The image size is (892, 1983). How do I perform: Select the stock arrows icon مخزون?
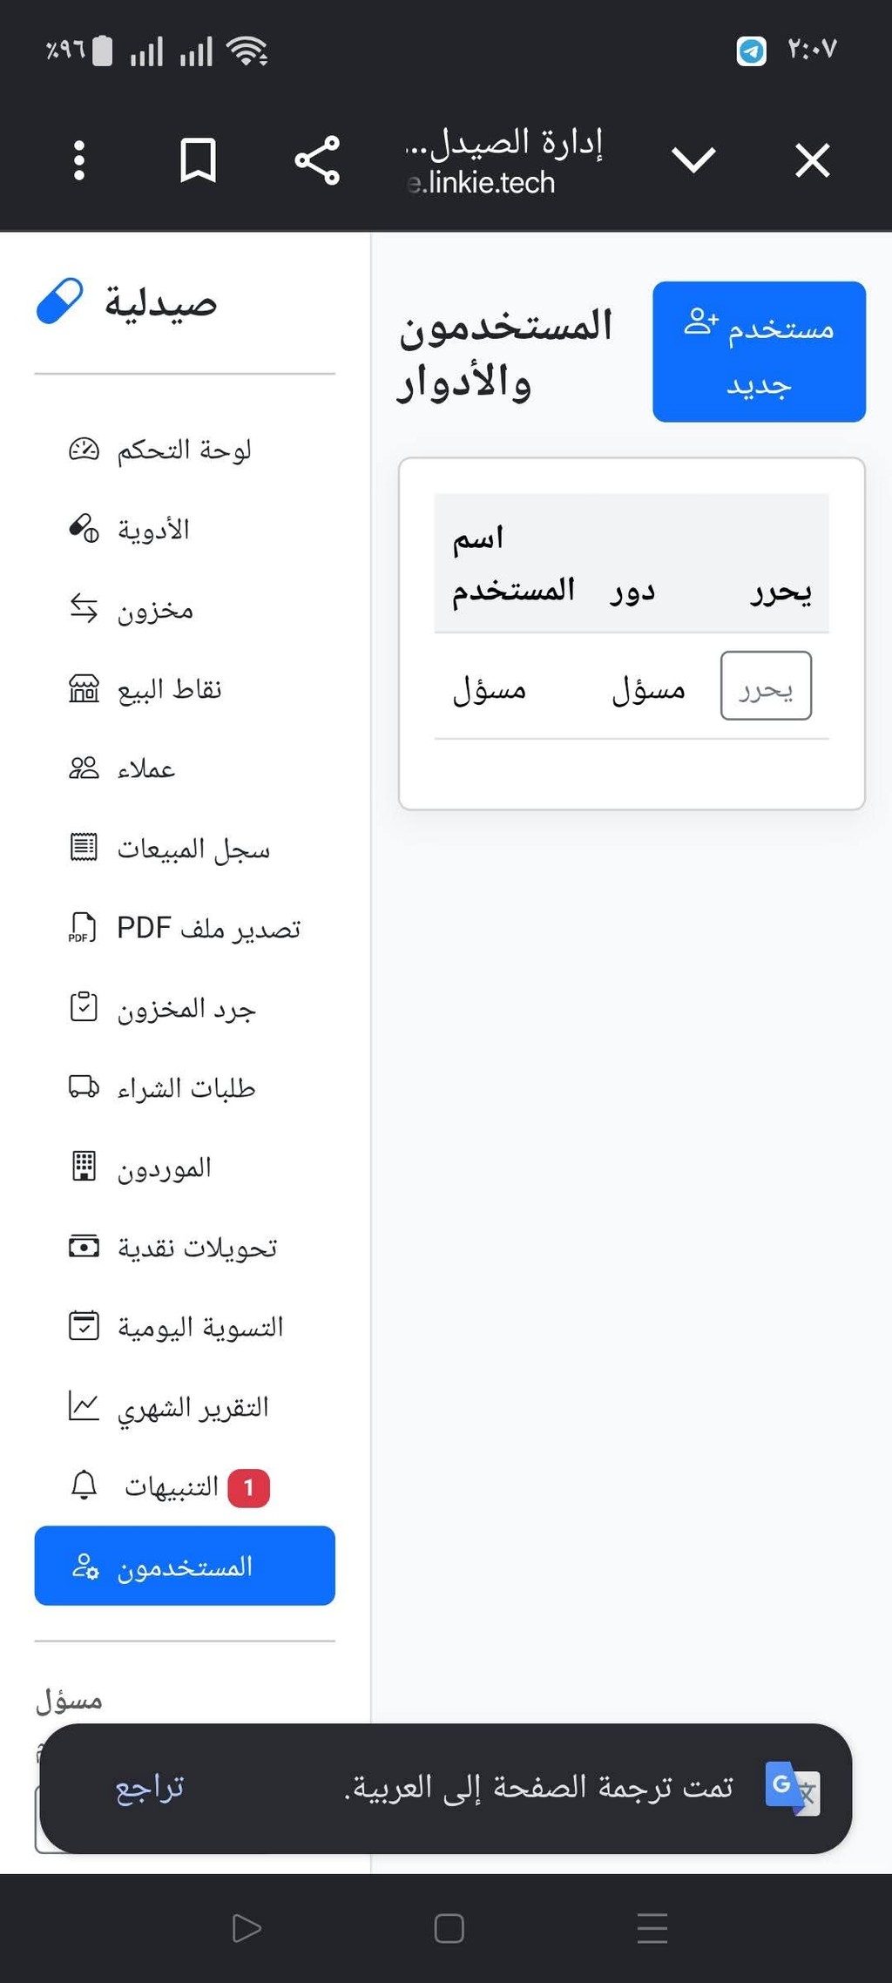[x=84, y=608]
